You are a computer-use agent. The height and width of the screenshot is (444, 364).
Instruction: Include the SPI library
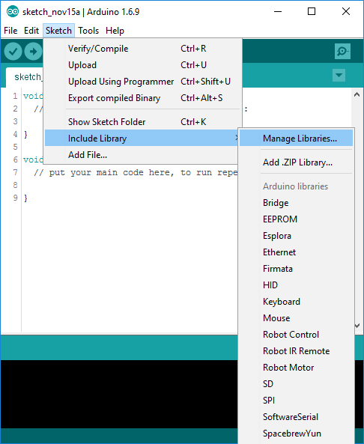(296, 400)
